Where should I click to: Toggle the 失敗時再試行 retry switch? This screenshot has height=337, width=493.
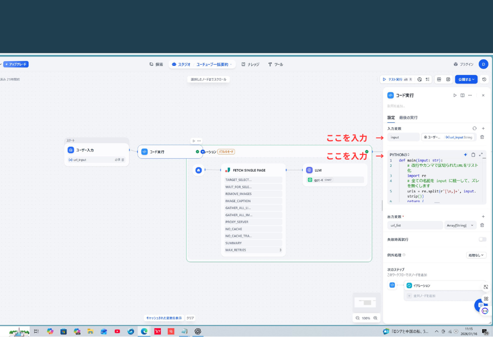(483, 240)
